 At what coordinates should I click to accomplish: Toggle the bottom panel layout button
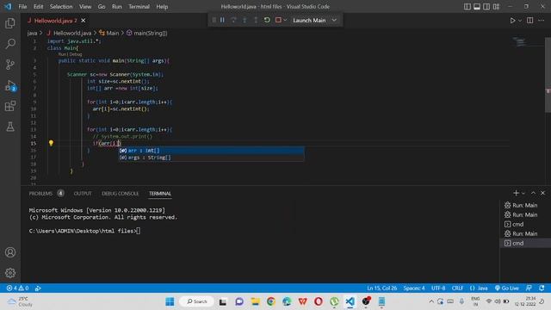coord(477,7)
